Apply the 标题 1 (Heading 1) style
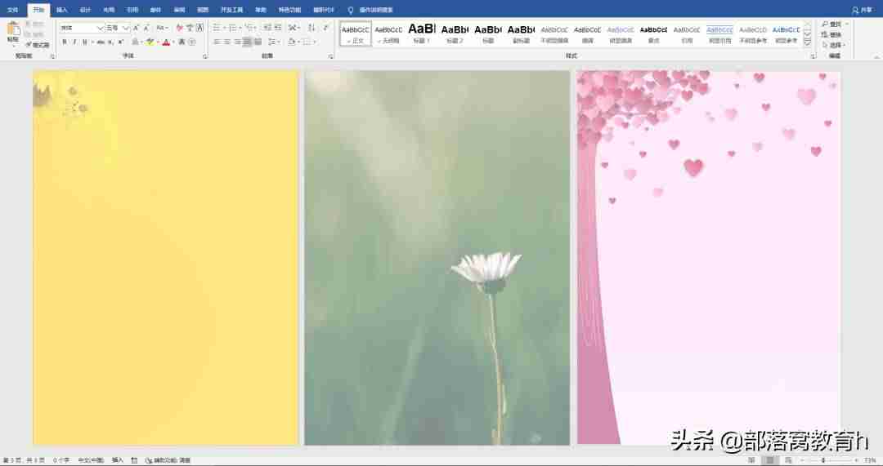883x466 pixels. [422, 33]
